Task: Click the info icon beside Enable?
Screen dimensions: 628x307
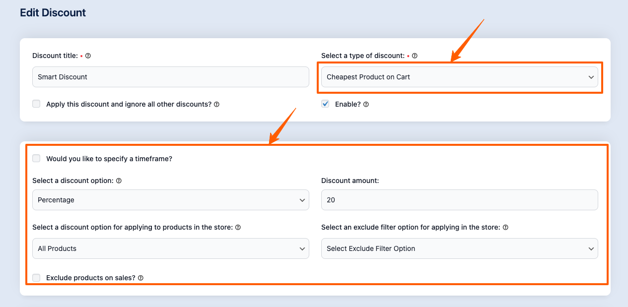Action: [366, 105]
